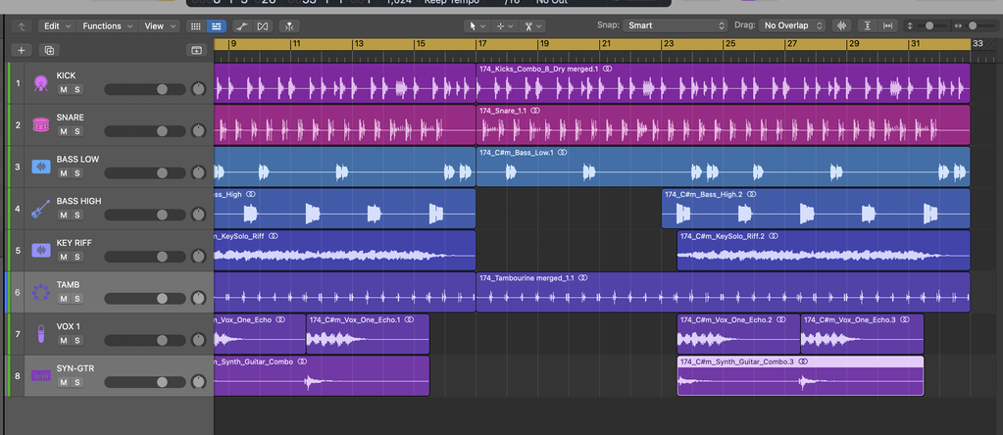Select the 174_C#m_Bass_High.2 region

[816, 209]
